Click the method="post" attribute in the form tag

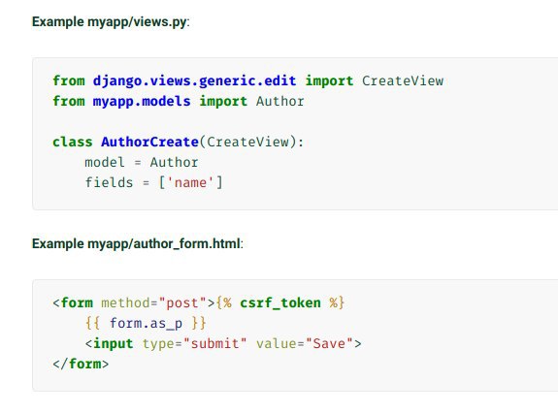153,302
